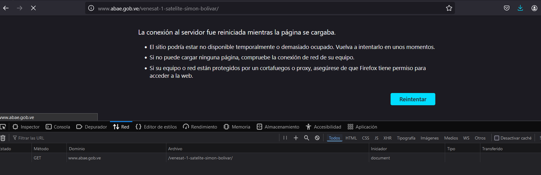Go back to the previous page

click(x=6, y=8)
